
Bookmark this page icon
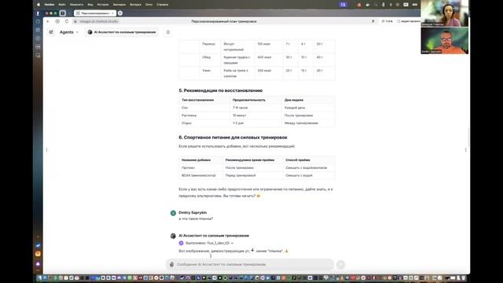click(x=373, y=21)
